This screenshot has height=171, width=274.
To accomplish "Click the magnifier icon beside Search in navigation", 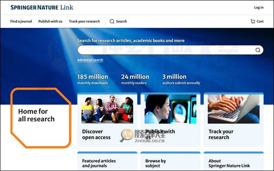I will tap(112, 22).
